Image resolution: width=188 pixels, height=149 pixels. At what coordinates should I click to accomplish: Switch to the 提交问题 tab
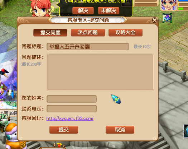50,32
